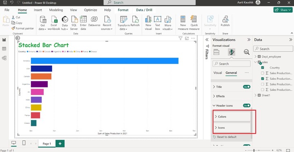
Task: Open the Optimize ribbon tab
Action: 90,10
